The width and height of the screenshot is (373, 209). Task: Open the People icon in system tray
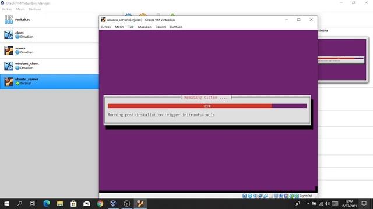[298, 204]
